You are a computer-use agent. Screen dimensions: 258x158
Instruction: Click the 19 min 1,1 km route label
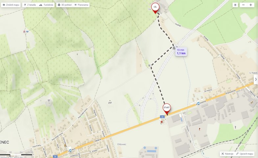pyautogui.click(x=181, y=52)
